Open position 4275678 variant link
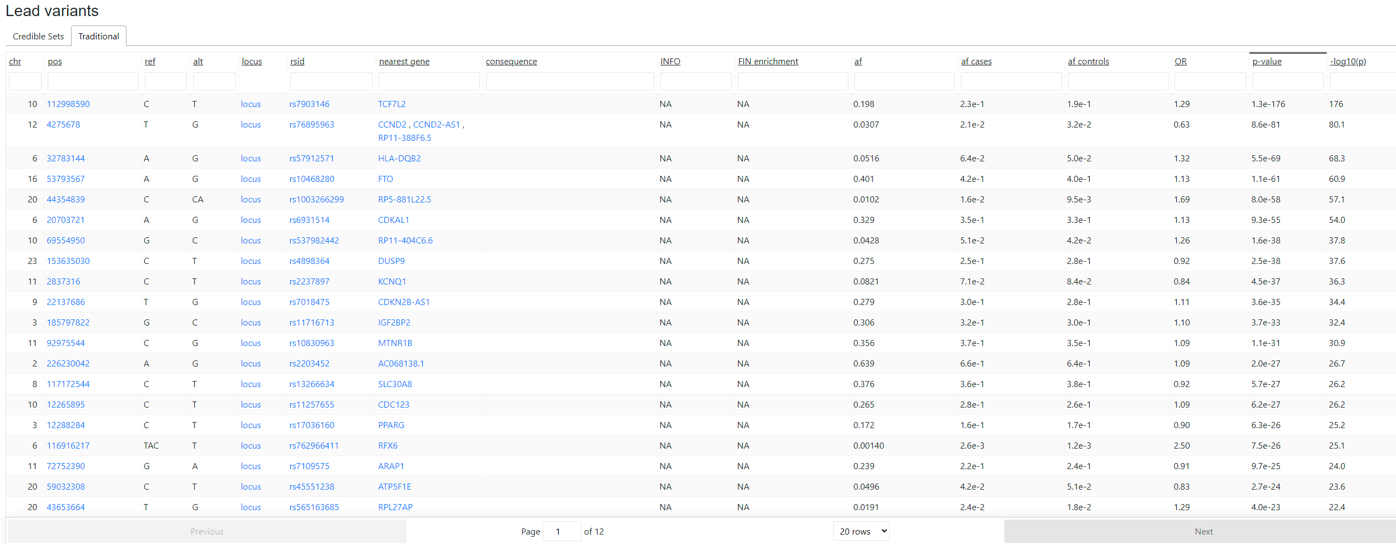Viewport: 1396px width, 544px height. pyautogui.click(x=63, y=125)
